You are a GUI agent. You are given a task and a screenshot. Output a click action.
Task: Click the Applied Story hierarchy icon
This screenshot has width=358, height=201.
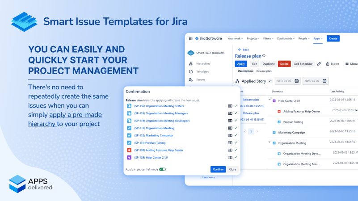pyautogui.click(x=237, y=81)
